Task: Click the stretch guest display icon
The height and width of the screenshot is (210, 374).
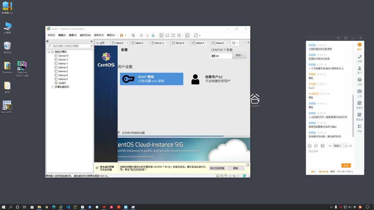Action: point(196,35)
